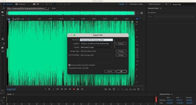Click the current time display 0:24.737
Image resolution: width=196 pixels, height=105 pixels.
(11, 90)
